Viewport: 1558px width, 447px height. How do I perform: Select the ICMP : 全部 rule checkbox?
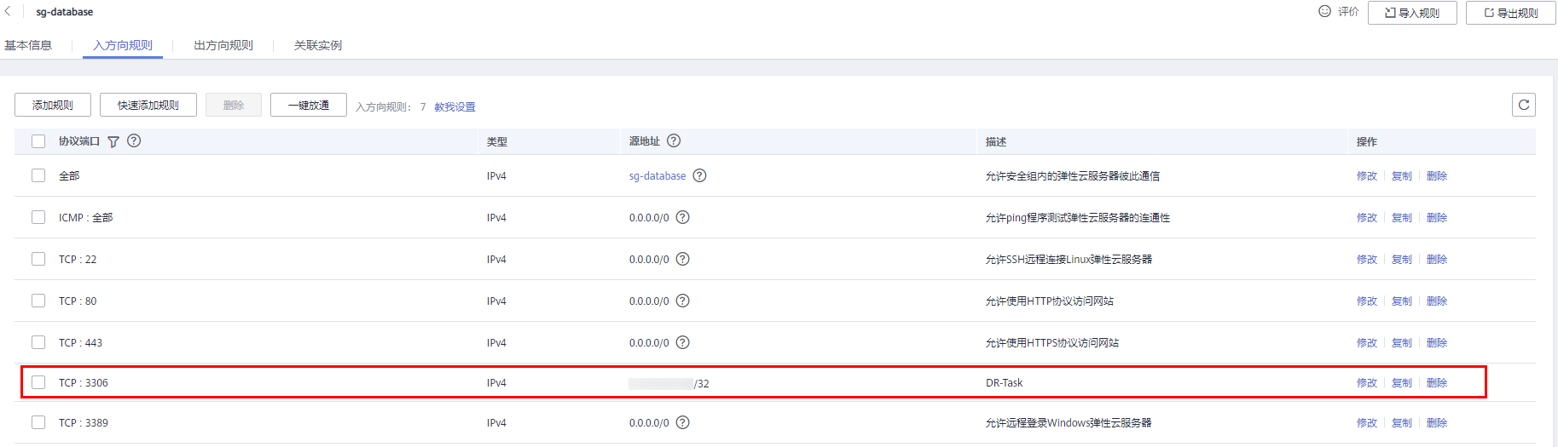coord(38,217)
